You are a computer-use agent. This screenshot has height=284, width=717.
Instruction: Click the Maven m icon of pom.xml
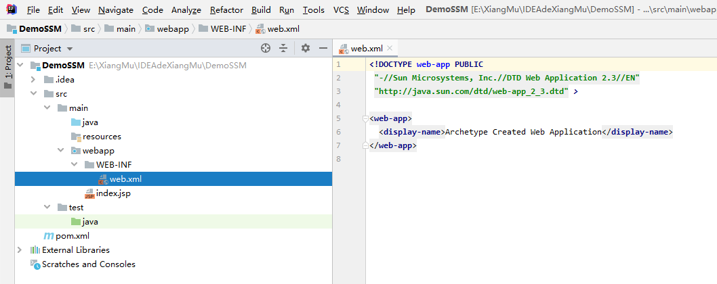[49, 236]
